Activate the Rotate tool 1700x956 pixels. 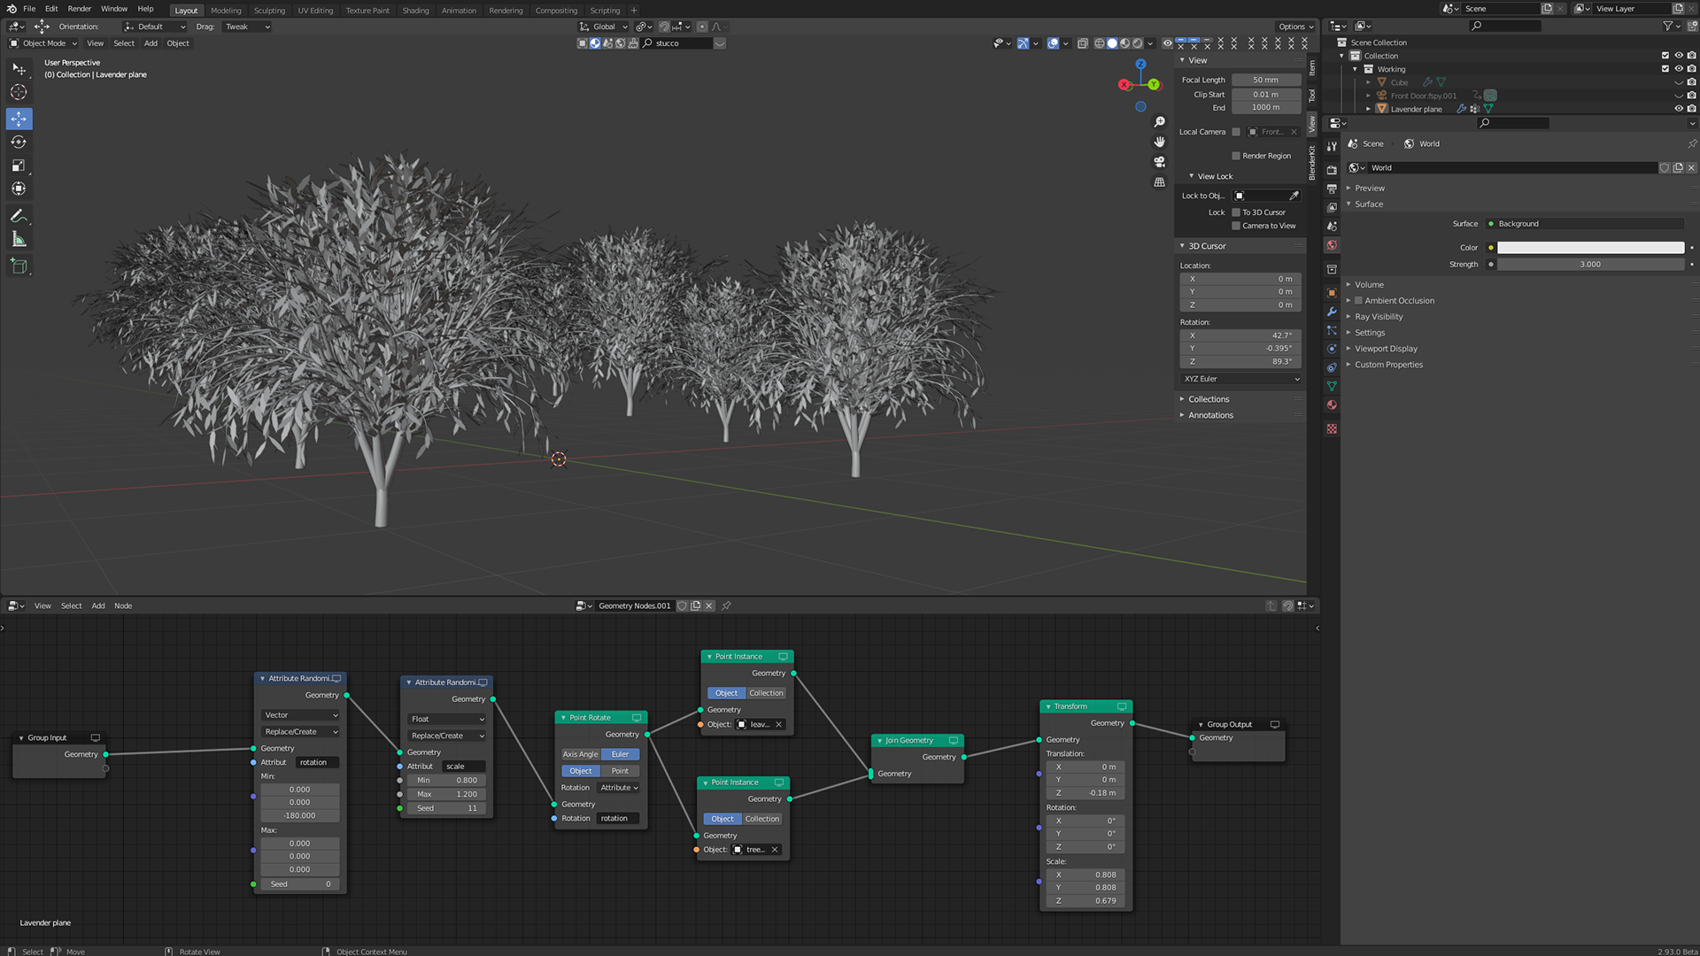19,142
